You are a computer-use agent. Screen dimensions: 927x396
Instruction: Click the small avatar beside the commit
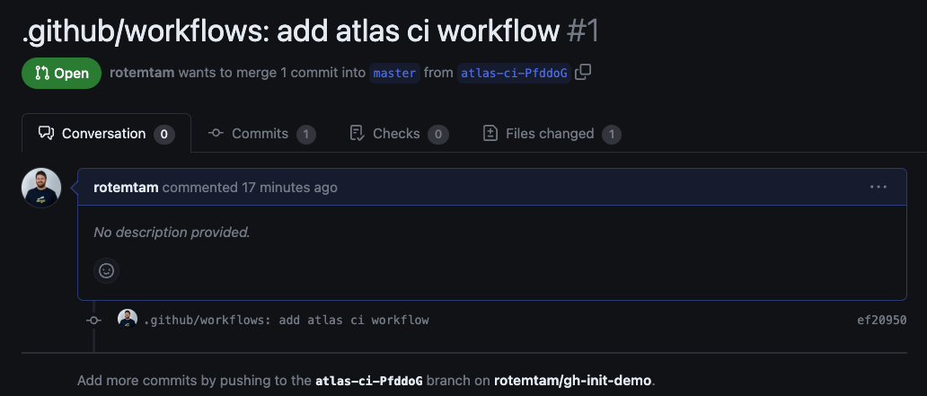coord(128,319)
